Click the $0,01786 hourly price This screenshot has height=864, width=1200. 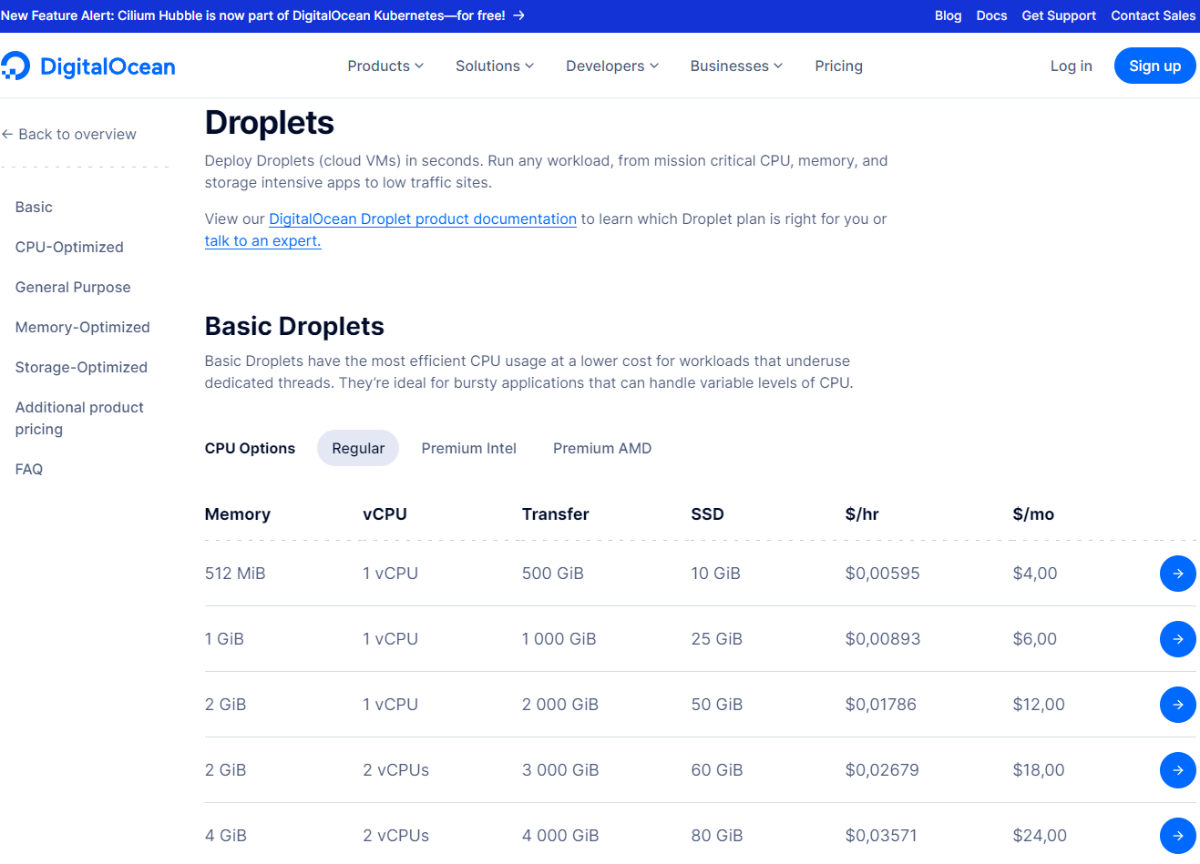pos(880,705)
